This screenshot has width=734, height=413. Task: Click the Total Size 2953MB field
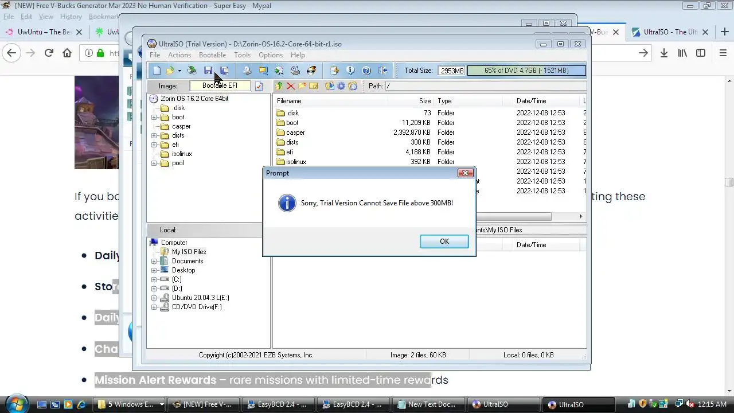[452, 71]
